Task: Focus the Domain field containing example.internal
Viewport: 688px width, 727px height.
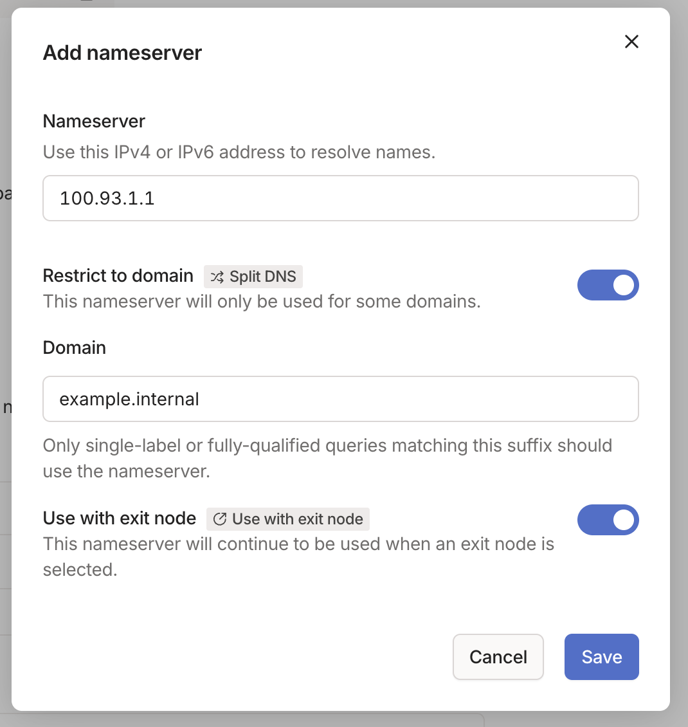Action: pyautogui.click(x=340, y=399)
